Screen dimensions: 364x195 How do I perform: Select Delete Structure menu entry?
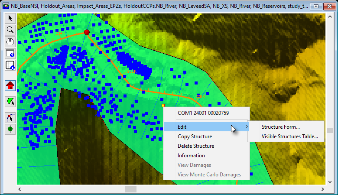point(195,146)
